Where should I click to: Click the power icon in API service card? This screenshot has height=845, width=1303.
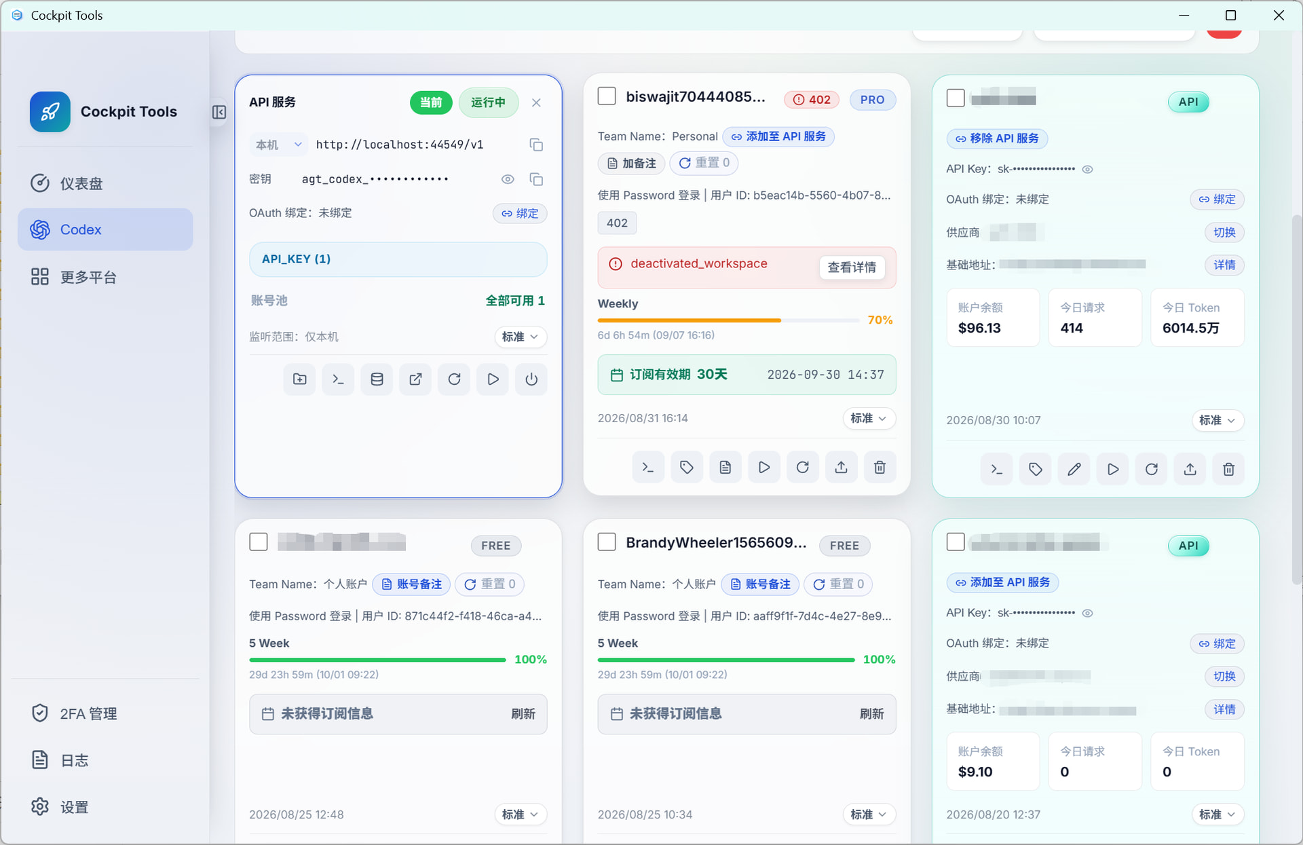531,379
